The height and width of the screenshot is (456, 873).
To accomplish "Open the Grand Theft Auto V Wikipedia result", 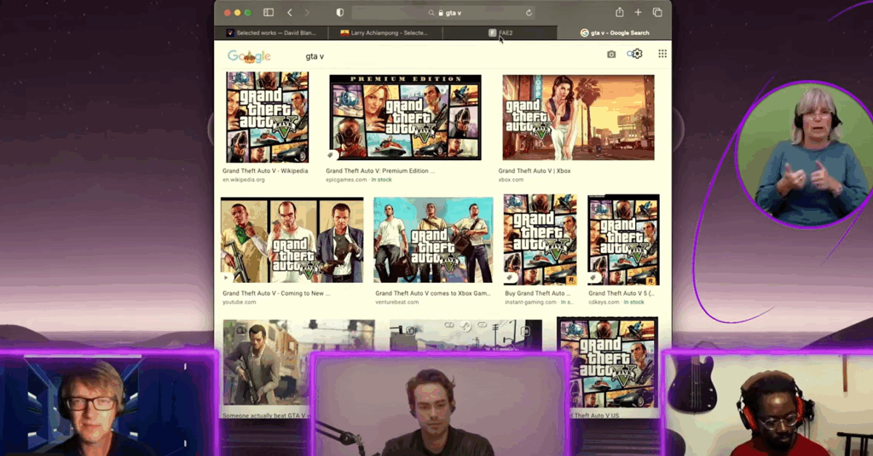I will coord(265,171).
